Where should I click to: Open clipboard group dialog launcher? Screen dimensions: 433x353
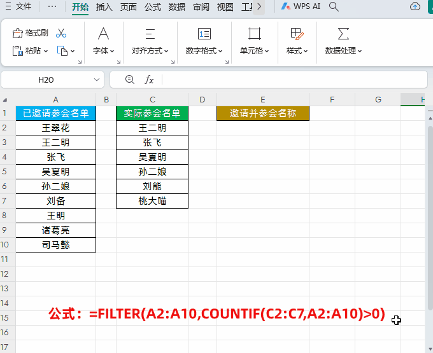[80, 62]
